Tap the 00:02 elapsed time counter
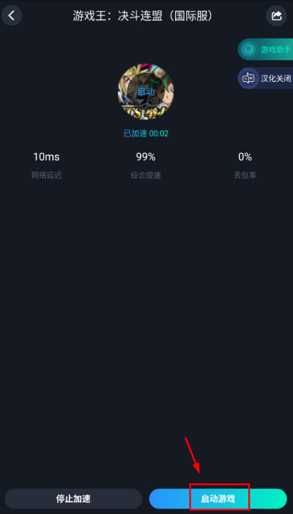 tap(159, 133)
